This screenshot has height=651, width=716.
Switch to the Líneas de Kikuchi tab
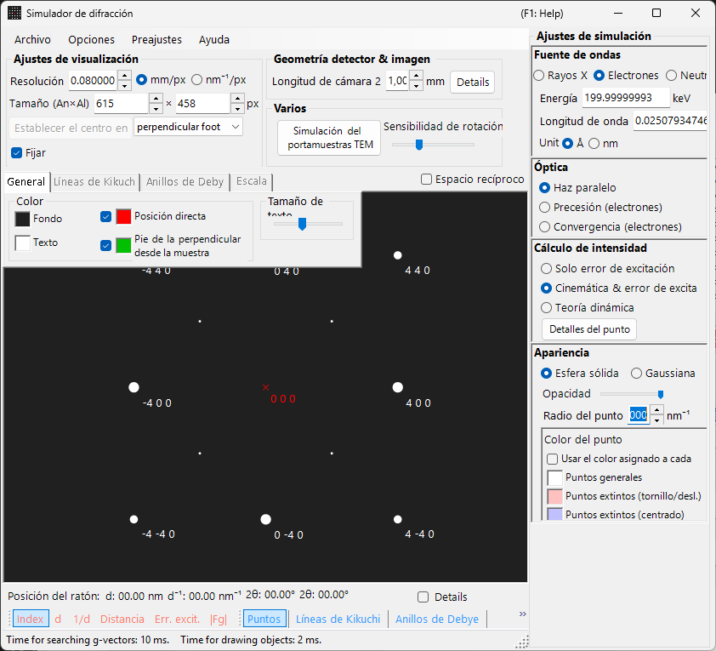click(x=94, y=182)
